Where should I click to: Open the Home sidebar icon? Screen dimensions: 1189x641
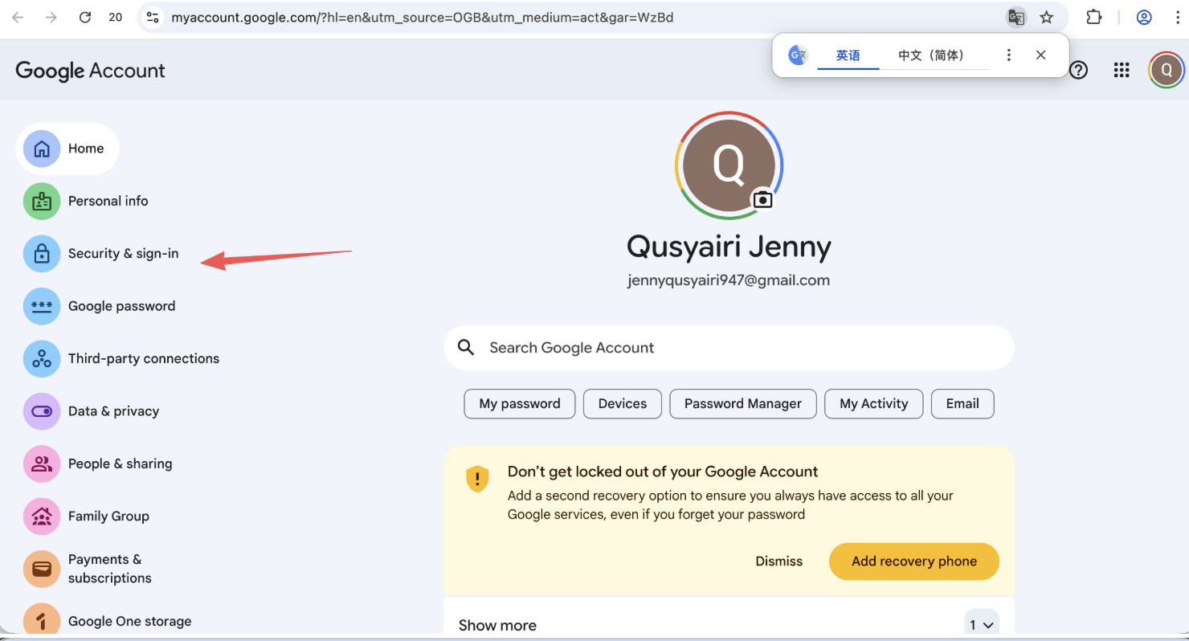click(42, 149)
